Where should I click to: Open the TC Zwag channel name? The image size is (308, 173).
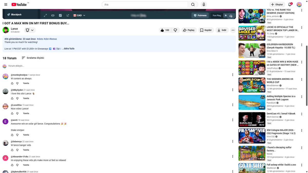270,34
